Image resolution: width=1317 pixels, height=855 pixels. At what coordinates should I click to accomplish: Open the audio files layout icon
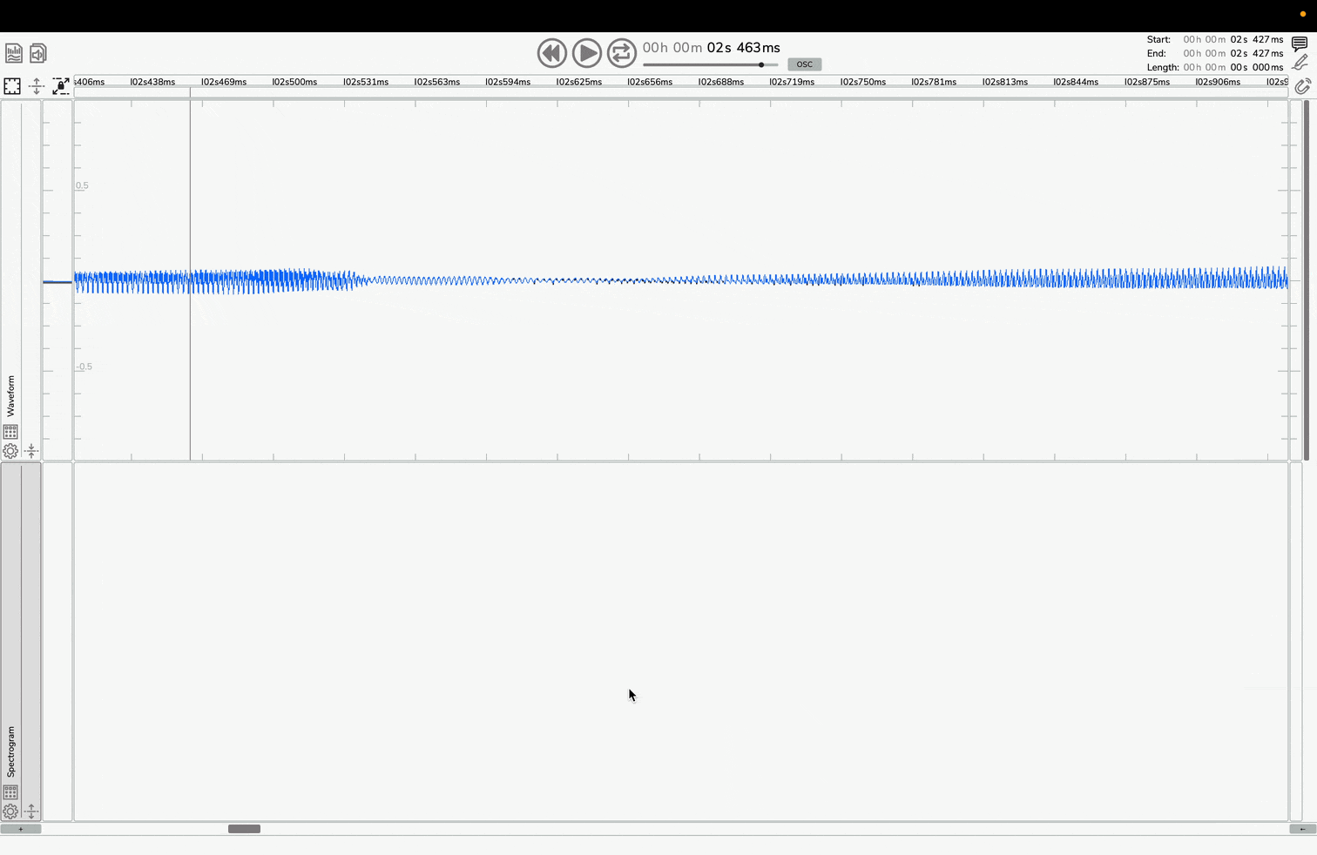coord(38,53)
